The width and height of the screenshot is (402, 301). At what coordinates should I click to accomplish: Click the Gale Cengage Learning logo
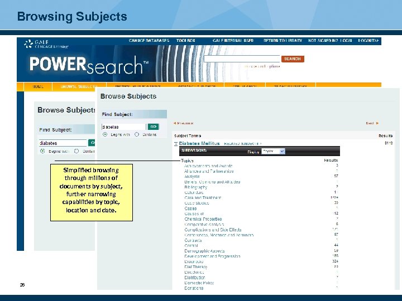pos(46,43)
